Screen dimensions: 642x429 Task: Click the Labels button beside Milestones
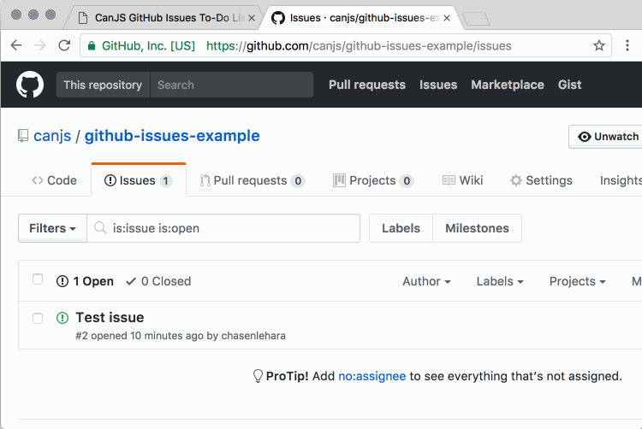coord(401,228)
